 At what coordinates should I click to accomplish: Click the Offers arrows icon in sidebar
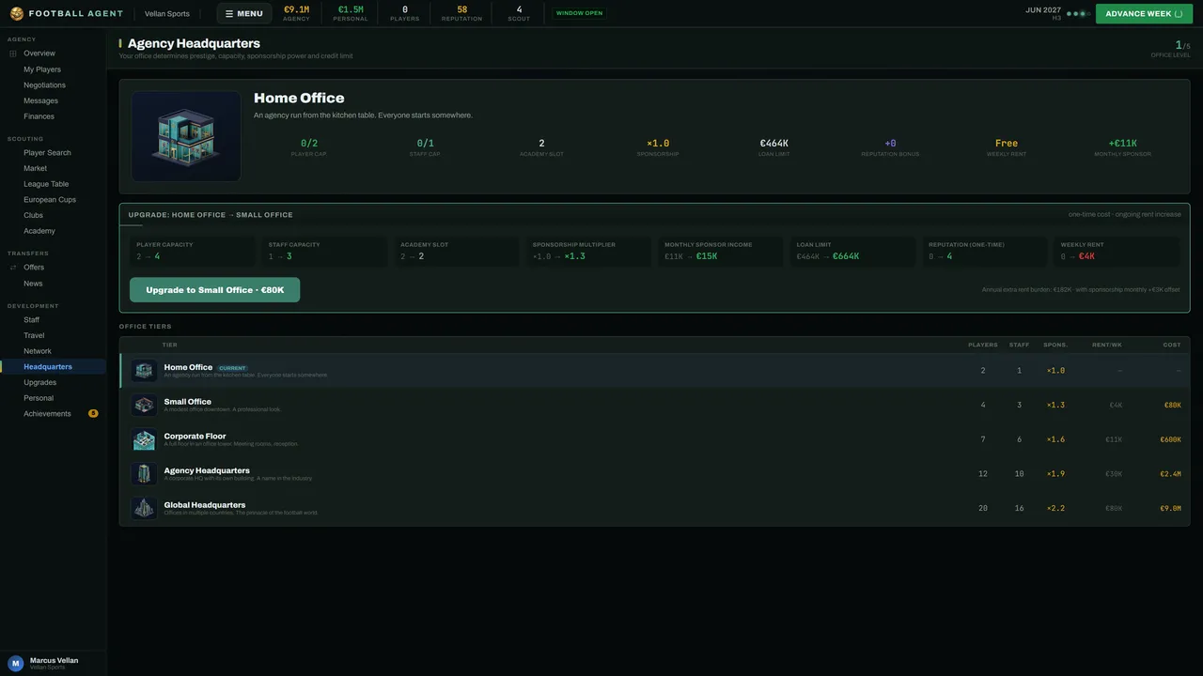coord(13,268)
